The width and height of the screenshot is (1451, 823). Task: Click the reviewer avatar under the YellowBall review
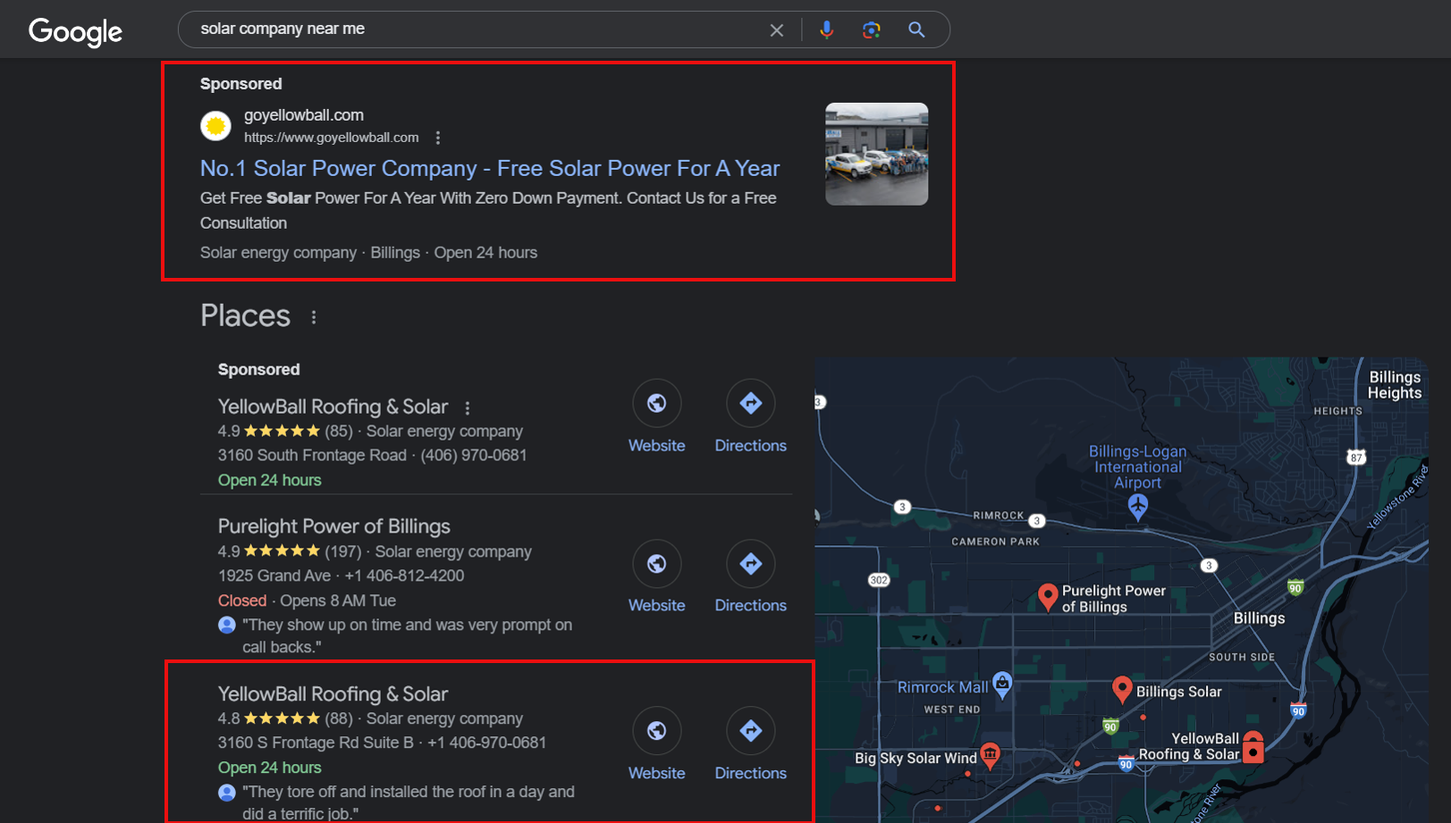coord(227,792)
